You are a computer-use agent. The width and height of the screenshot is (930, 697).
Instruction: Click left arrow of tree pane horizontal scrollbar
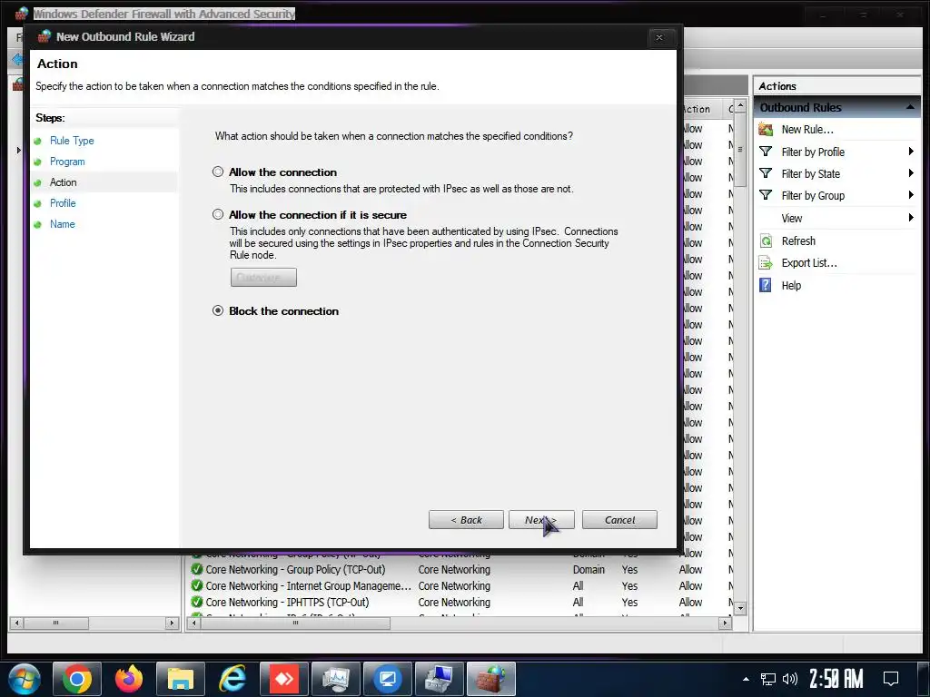pyautogui.click(x=16, y=623)
